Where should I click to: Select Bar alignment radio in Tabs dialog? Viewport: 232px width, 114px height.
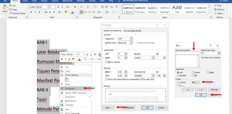pyautogui.click(x=193, y=76)
